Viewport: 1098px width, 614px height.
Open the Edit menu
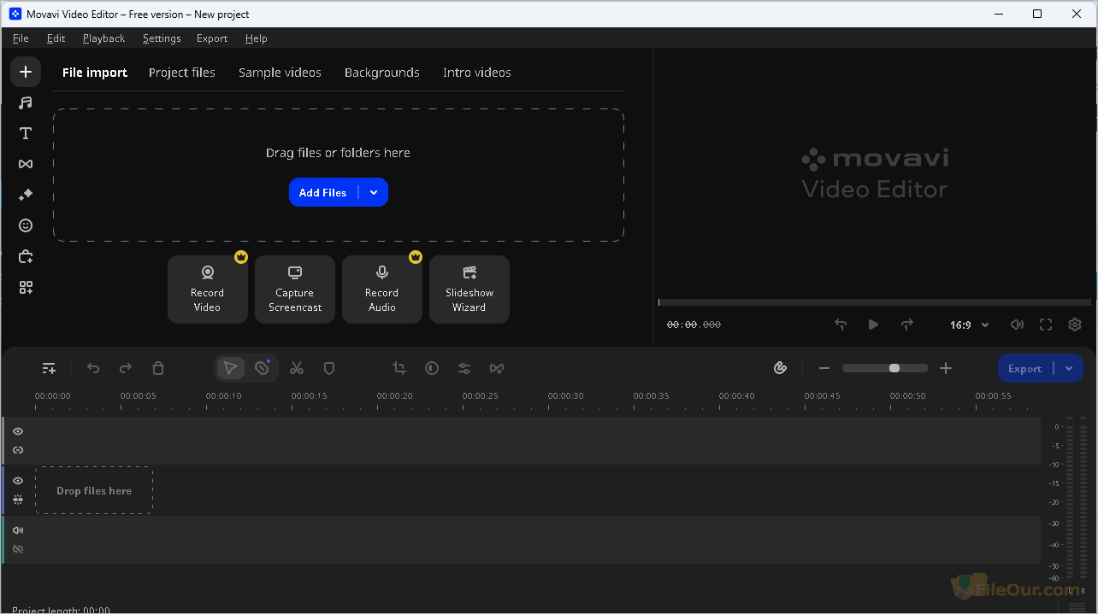pyautogui.click(x=56, y=38)
